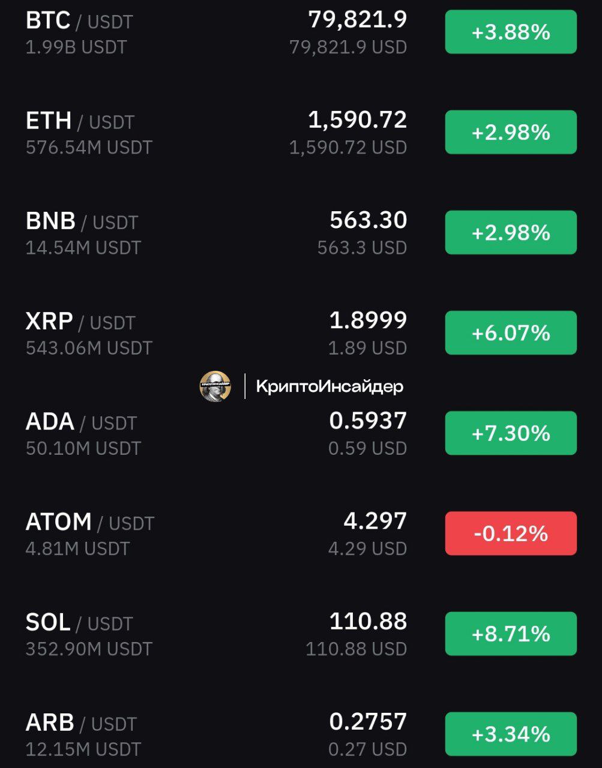This screenshot has height=768, width=602.
Task: Tap the red -0.12% change badge
Action: click(x=511, y=533)
